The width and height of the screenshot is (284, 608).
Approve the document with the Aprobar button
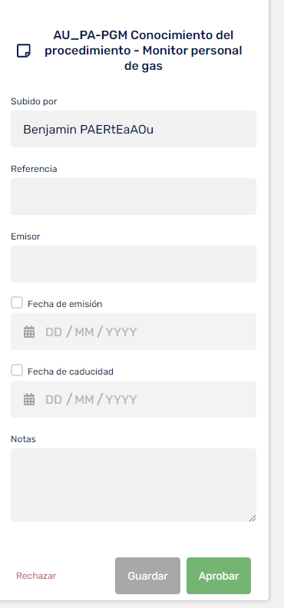coord(219,576)
